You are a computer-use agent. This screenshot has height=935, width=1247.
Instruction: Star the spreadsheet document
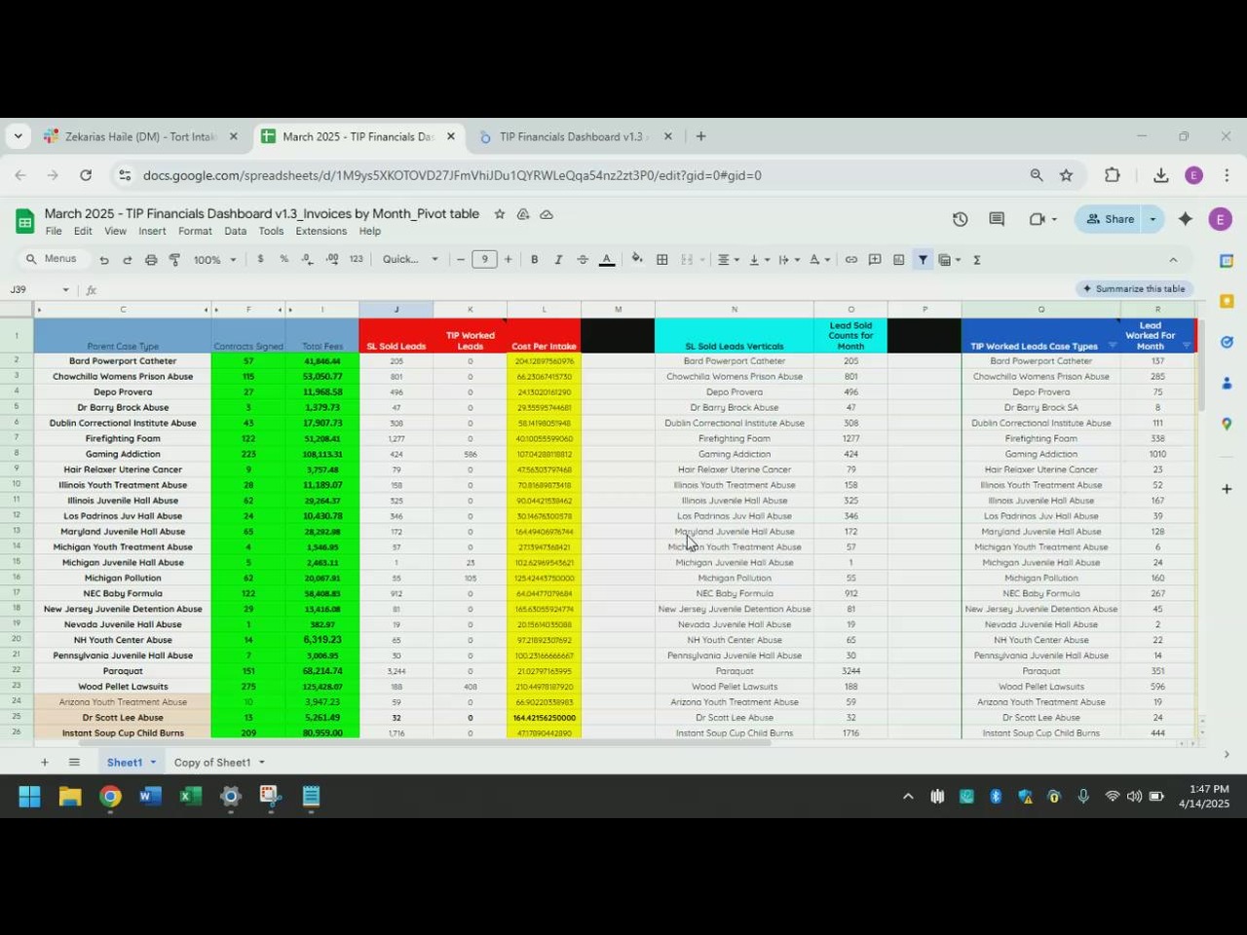coord(500,214)
